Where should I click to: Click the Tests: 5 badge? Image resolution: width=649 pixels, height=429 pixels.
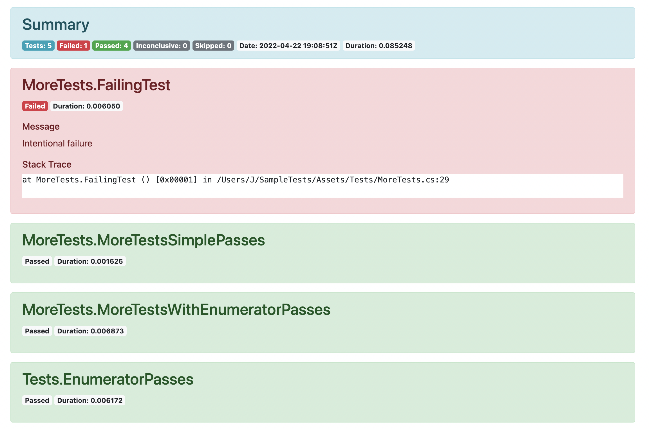click(x=38, y=46)
